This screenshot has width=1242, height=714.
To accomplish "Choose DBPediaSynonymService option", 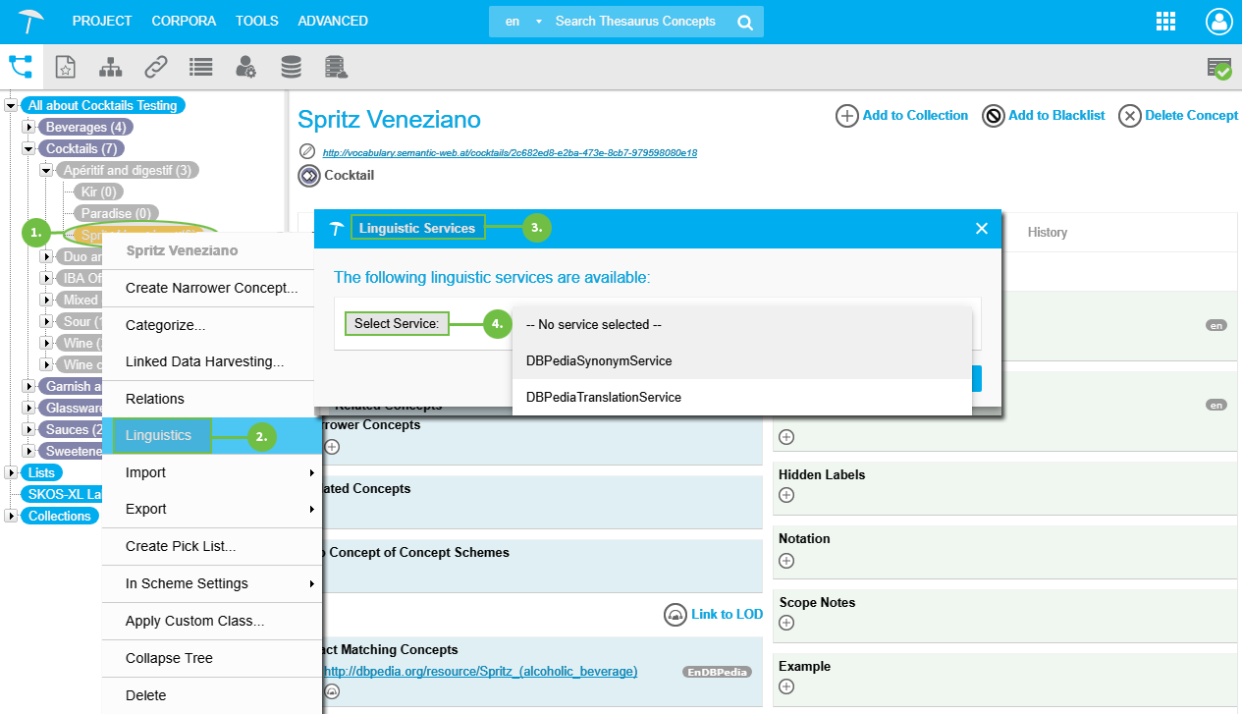I will [742, 360].
